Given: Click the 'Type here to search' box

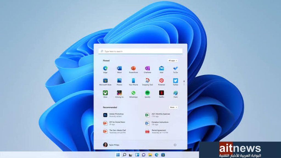Looking at the screenshot, I should tap(140, 51).
